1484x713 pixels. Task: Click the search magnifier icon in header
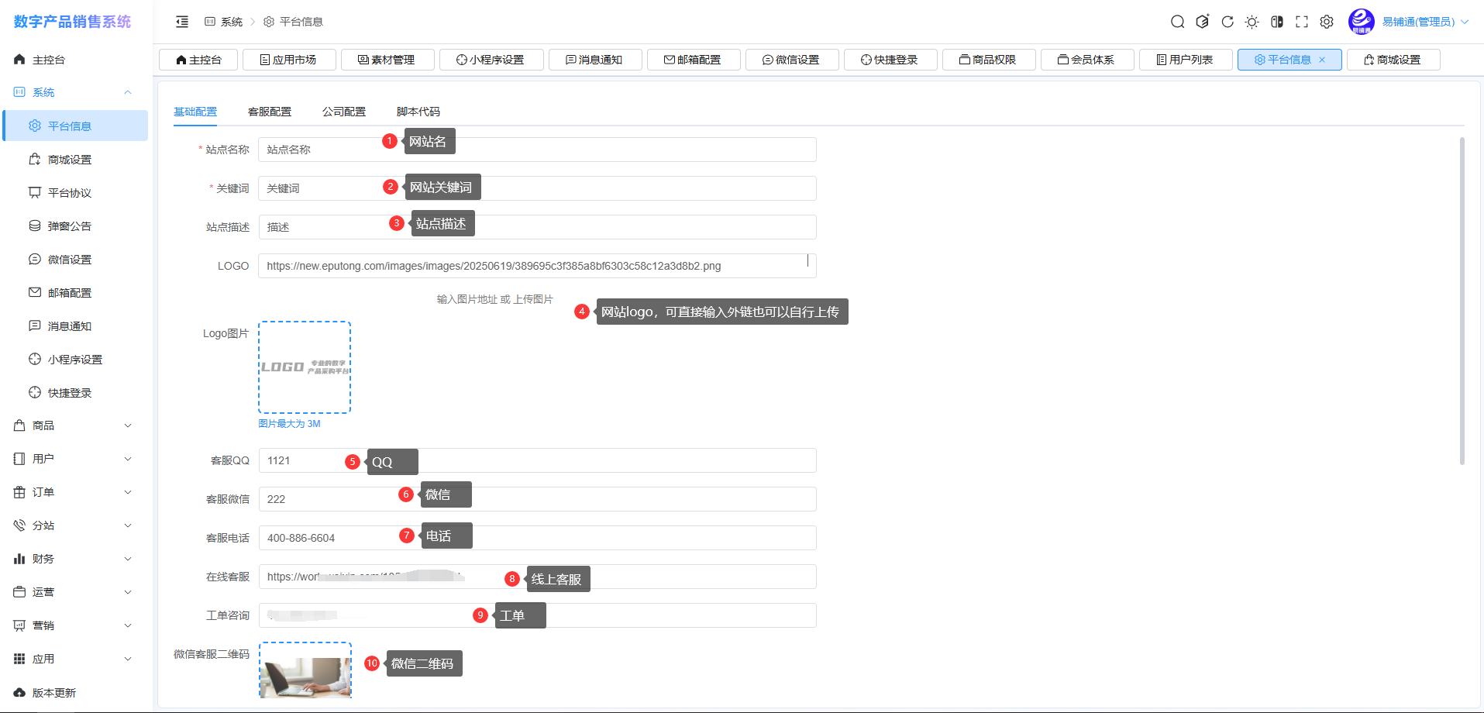pyautogui.click(x=1177, y=22)
